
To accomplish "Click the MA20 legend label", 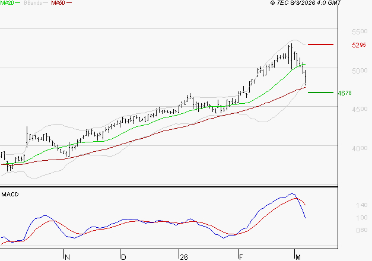I will point(7,2).
